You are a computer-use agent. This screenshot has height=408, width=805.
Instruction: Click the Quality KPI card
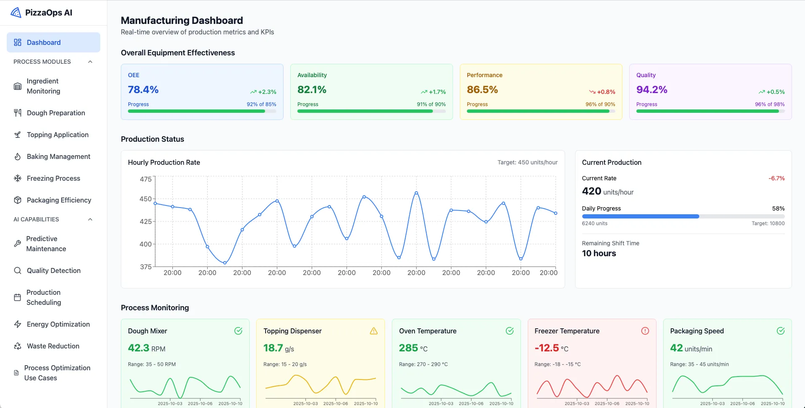click(711, 92)
